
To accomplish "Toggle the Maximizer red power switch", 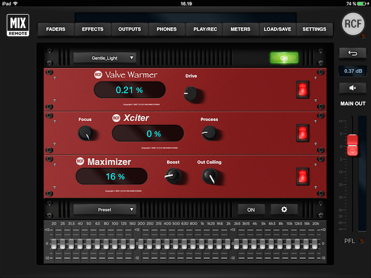I will tap(303, 176).
